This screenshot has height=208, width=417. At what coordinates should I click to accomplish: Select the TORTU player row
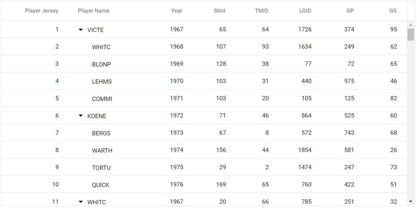pos(101,167)
